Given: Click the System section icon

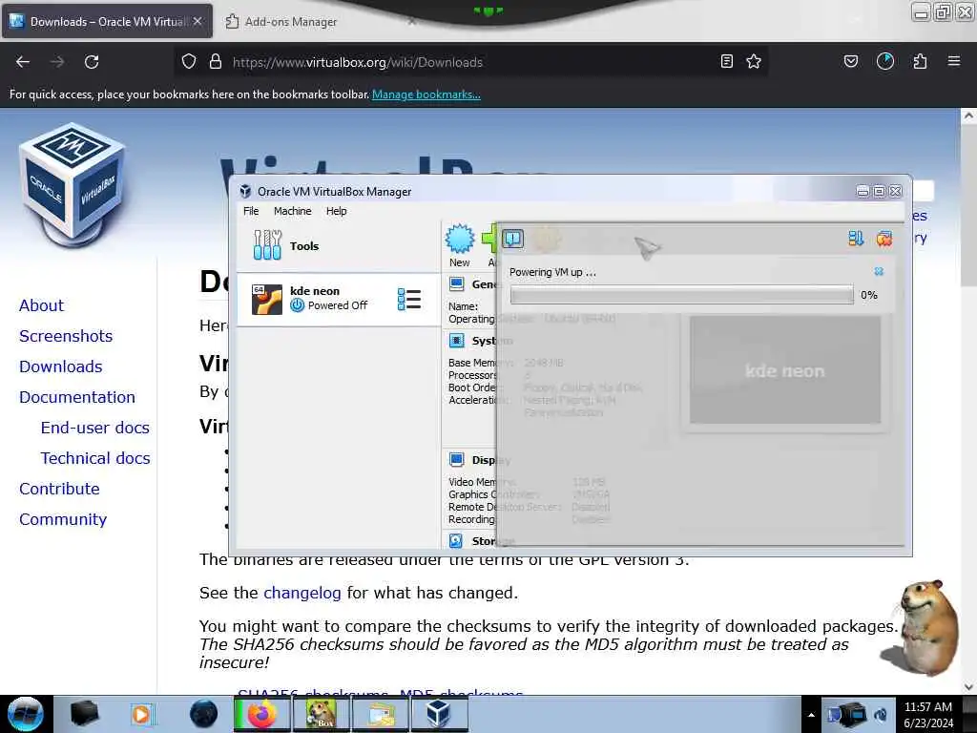Looking at the screenshot, I should 457,341.
